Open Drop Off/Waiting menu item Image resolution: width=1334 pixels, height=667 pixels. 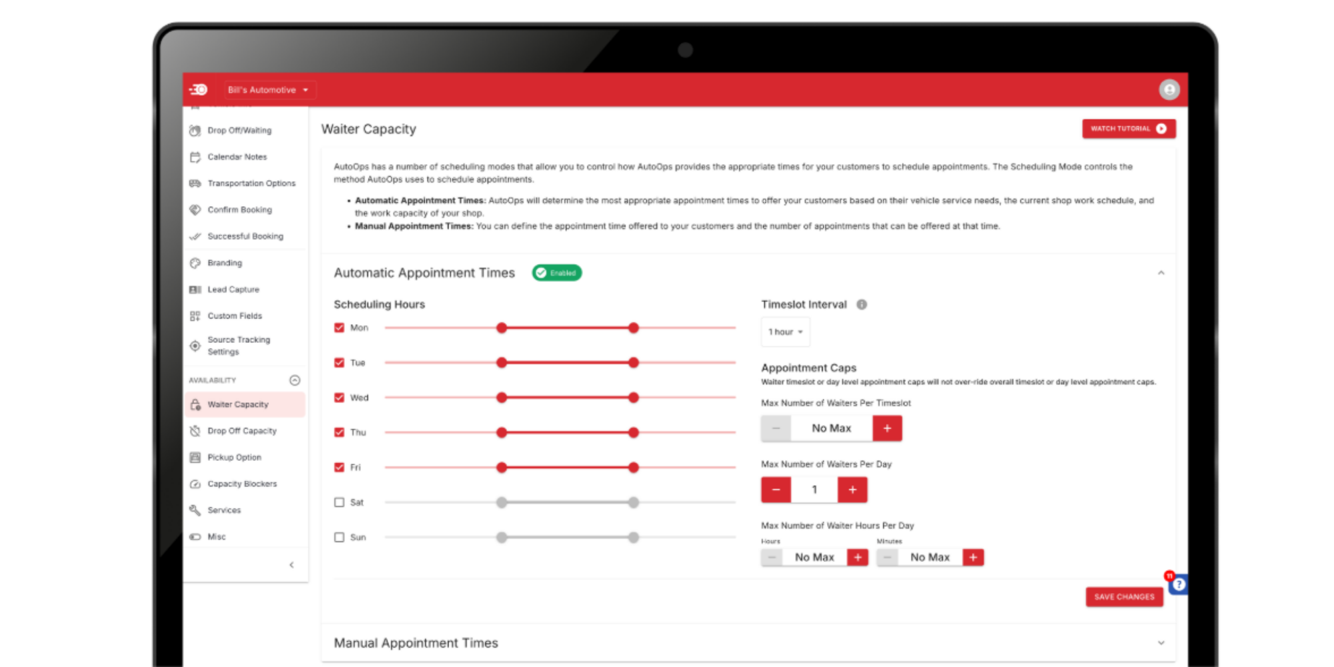[245, 131]
